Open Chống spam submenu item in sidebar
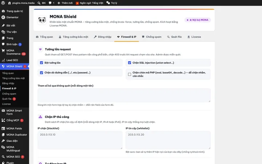Viewport: 262px width, 164px height. (x=9, y=94)
